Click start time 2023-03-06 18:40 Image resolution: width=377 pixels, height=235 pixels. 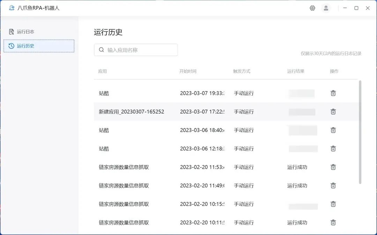202,130
